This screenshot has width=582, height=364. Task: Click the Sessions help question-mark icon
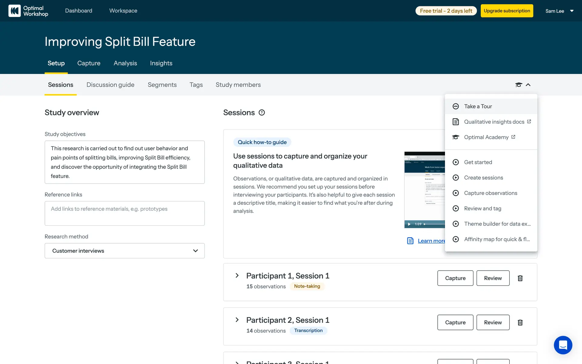click(x=262, y=113)
